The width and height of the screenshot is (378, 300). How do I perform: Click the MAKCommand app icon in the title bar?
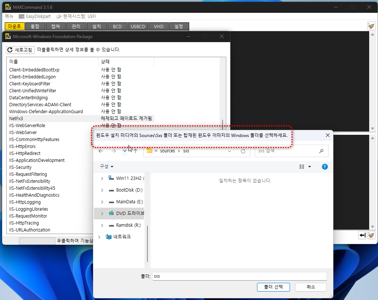point(8,7)
